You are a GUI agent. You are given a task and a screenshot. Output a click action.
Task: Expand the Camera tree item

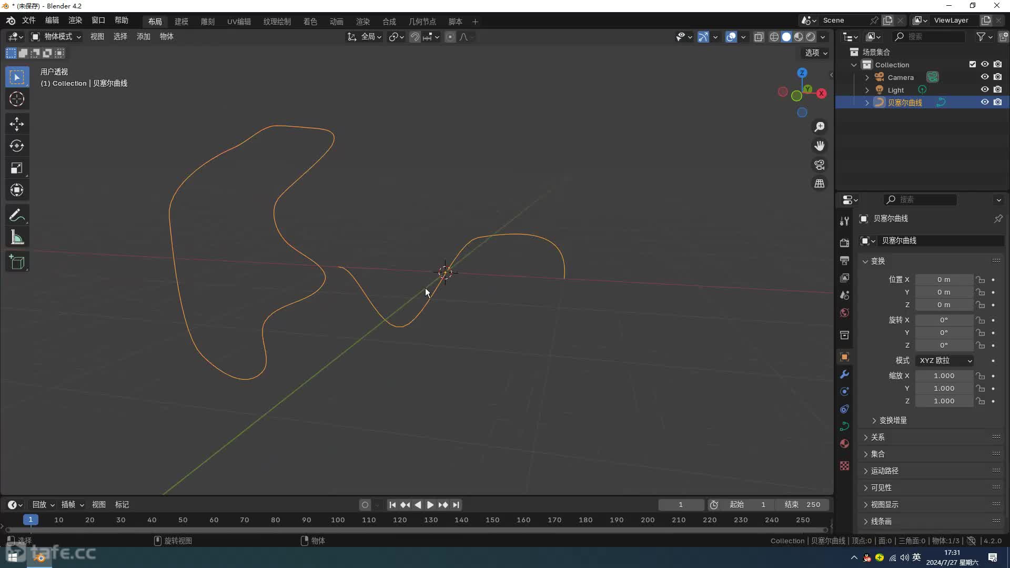(867, 77)
